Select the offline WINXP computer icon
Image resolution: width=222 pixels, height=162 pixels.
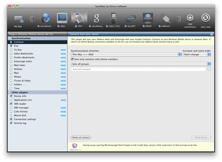pos(148,18)
